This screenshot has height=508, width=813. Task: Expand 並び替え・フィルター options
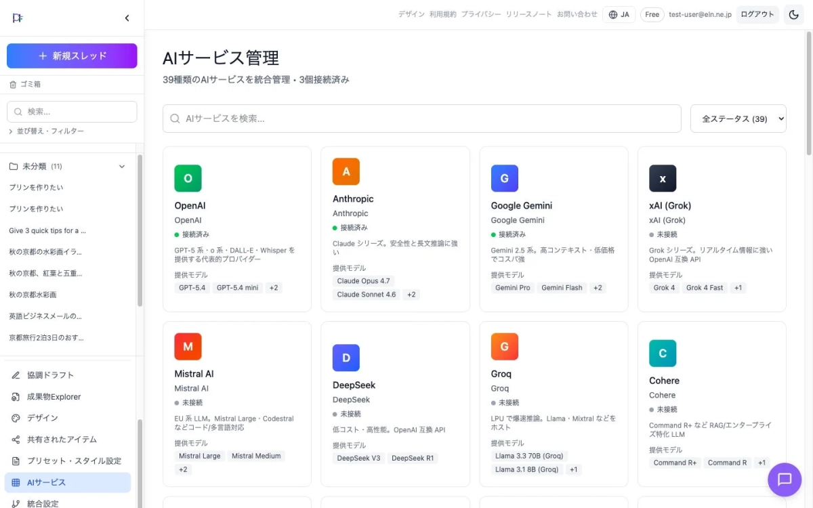pyautogui.click(x=46, y=131)
